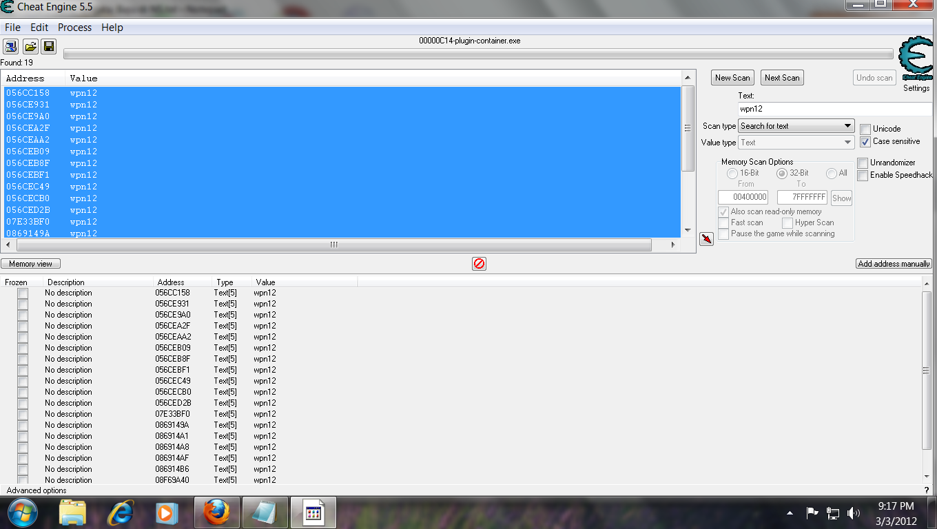
Task: Click Type column header in address table
Action: (231, 282)
